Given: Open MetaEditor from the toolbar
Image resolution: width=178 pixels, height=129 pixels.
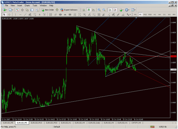Looking at the screenshot, I should [57, 10].
